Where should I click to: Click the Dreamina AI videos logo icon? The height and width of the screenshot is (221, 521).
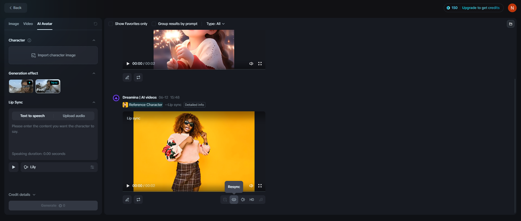(116, 98)
